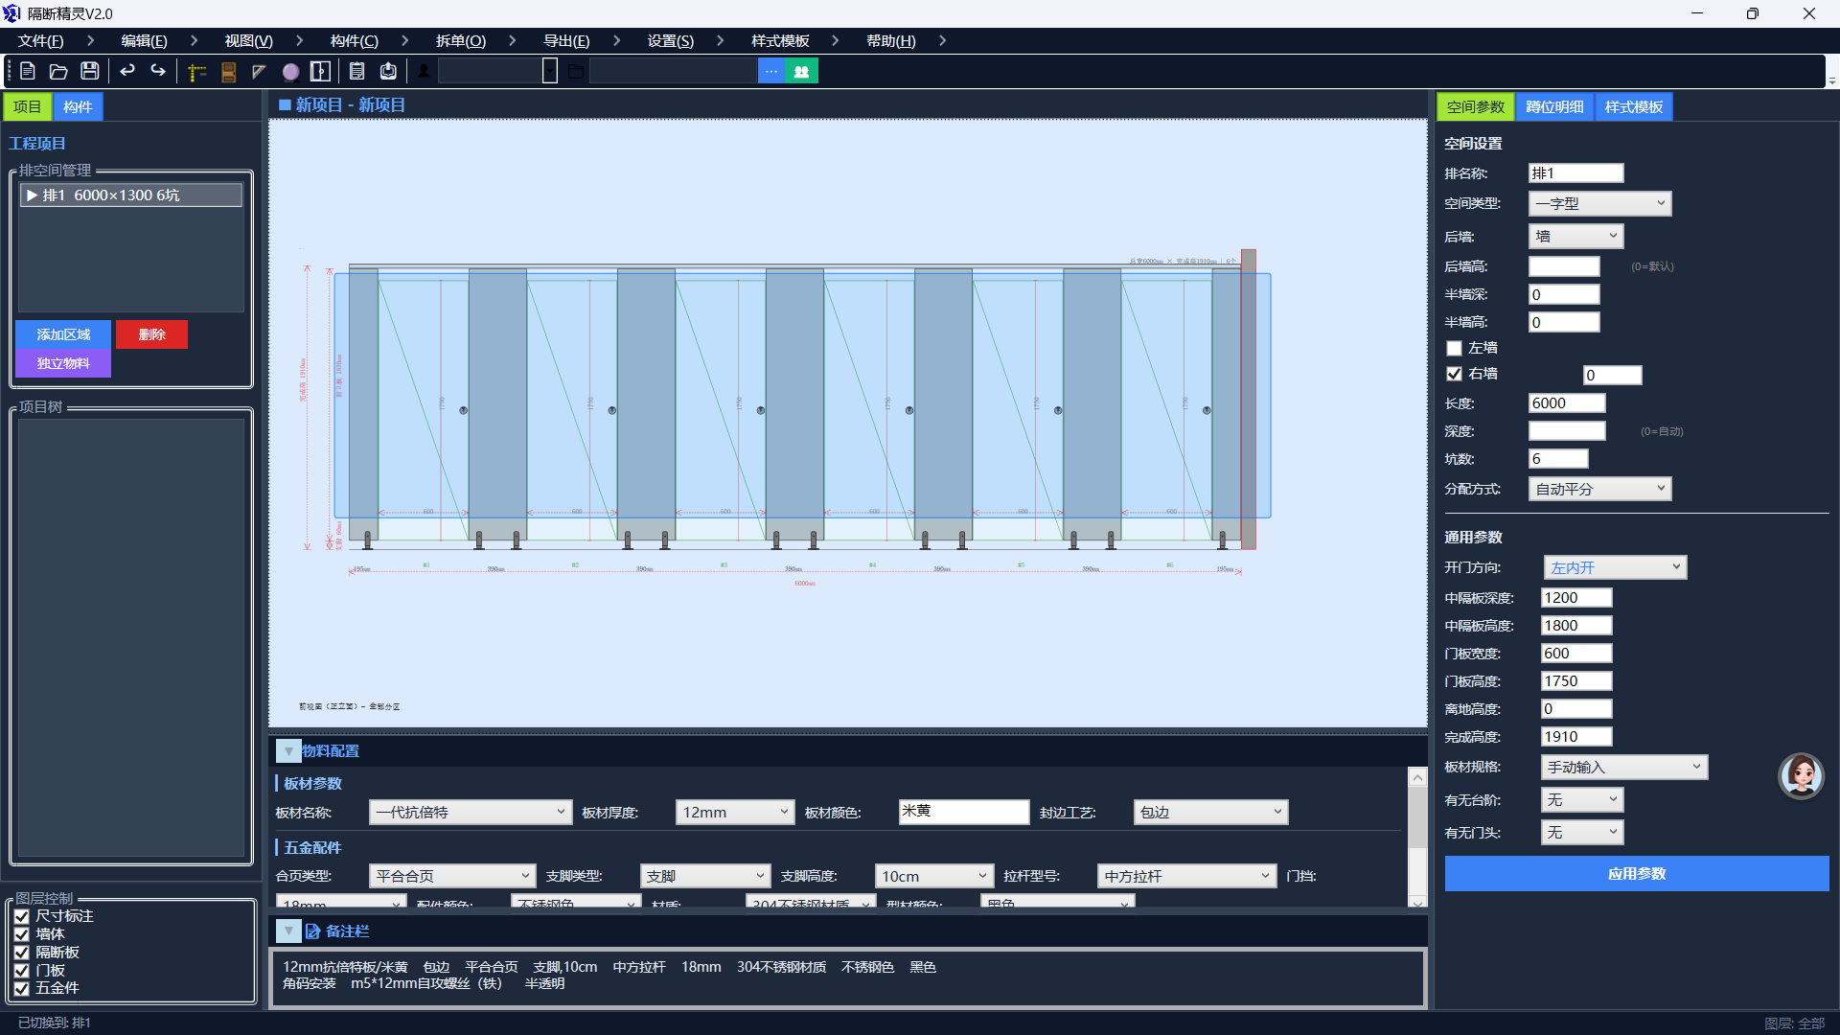Switch to the 构件 tab

tap(78, 106)
